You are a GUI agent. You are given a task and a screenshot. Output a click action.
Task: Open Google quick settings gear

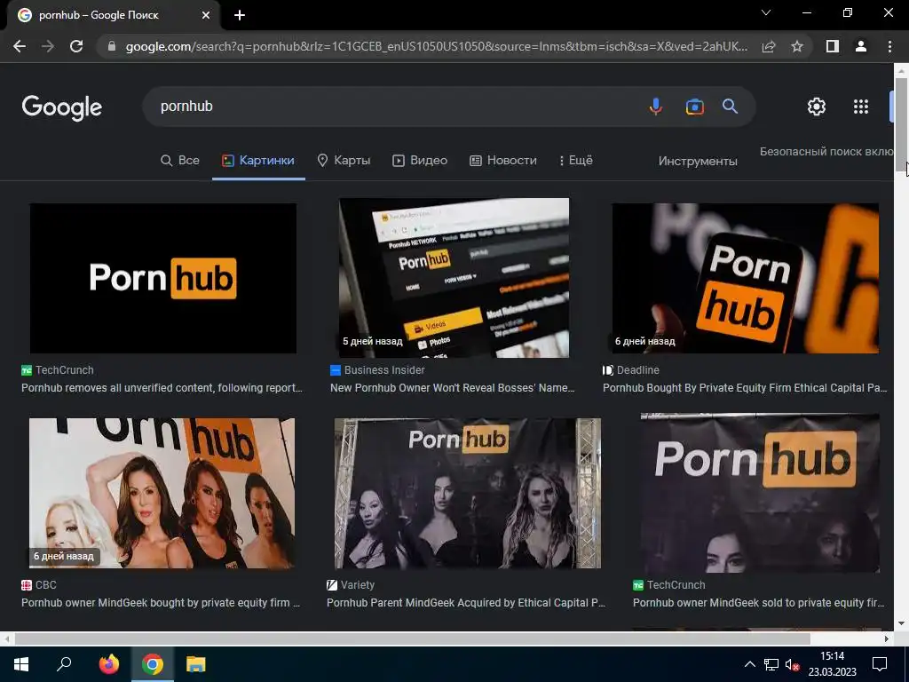817,107
